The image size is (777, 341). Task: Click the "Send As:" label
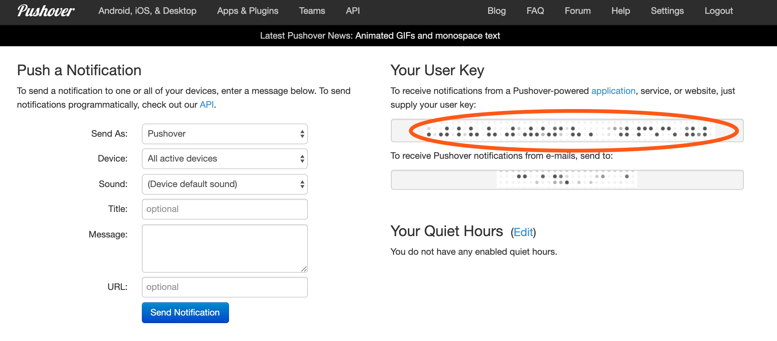coord(109,134)
